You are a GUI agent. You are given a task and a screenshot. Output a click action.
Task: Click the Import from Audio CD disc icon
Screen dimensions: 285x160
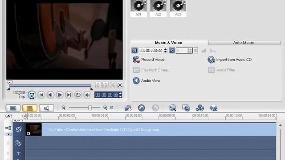[211, 60]
